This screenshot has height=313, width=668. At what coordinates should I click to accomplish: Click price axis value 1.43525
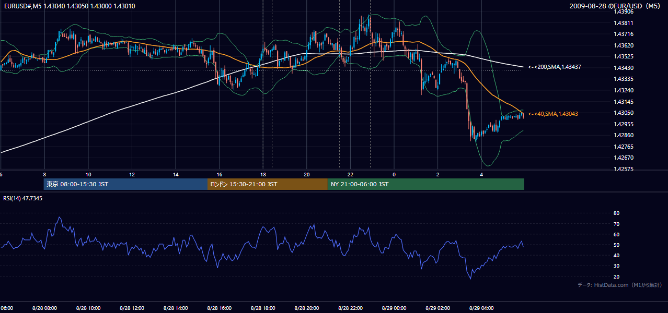click(623, 56)
